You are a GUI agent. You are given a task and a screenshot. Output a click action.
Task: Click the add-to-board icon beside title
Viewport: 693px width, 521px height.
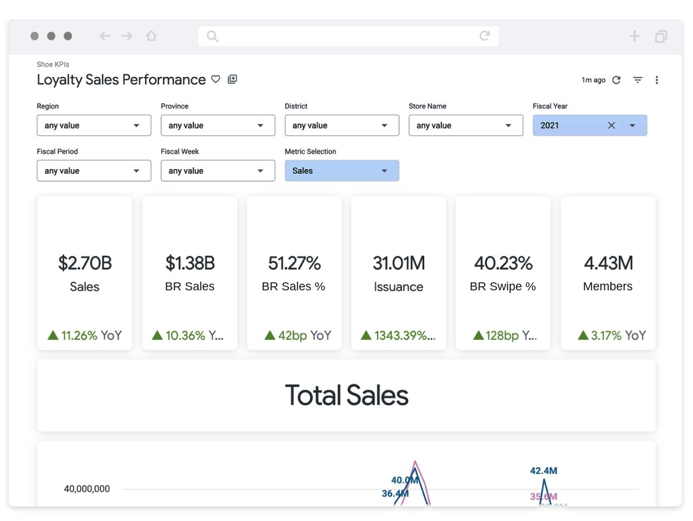coord(232,79)
